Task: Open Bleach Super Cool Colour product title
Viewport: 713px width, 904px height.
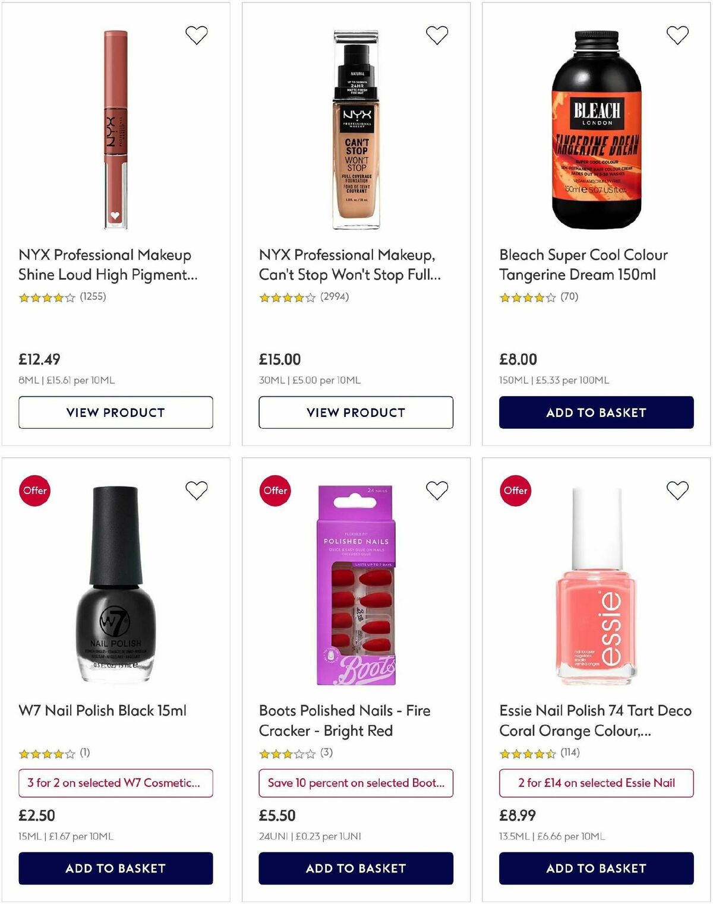Action: point(583,264)
